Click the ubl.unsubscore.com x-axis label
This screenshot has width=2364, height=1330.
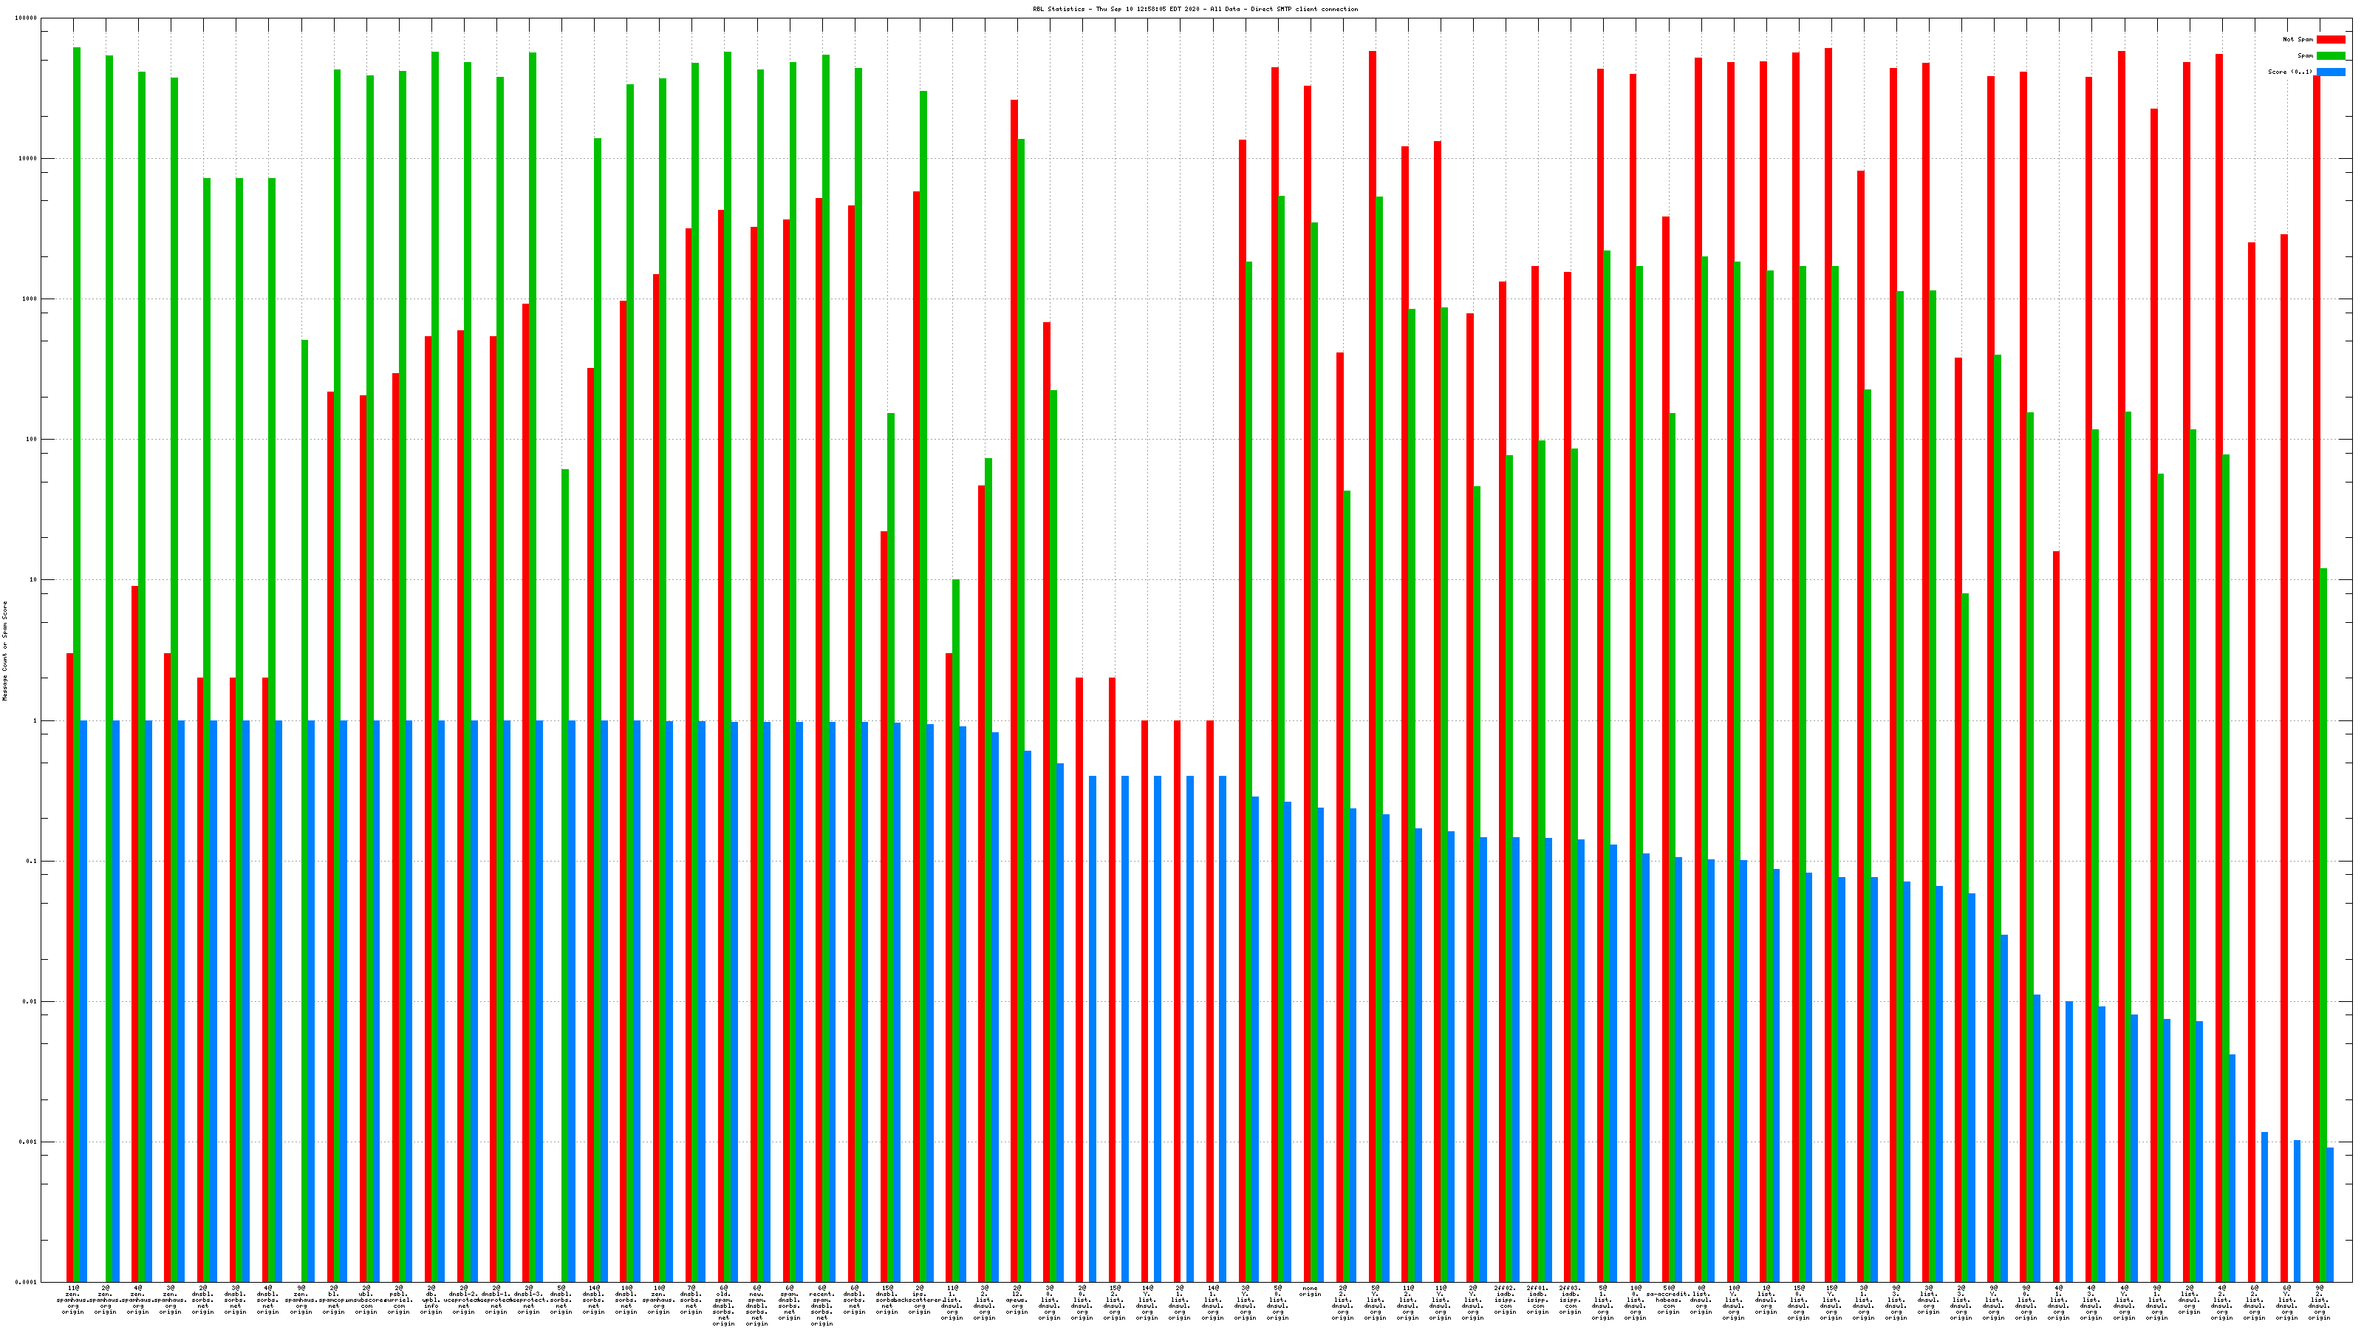point(365,1300)
